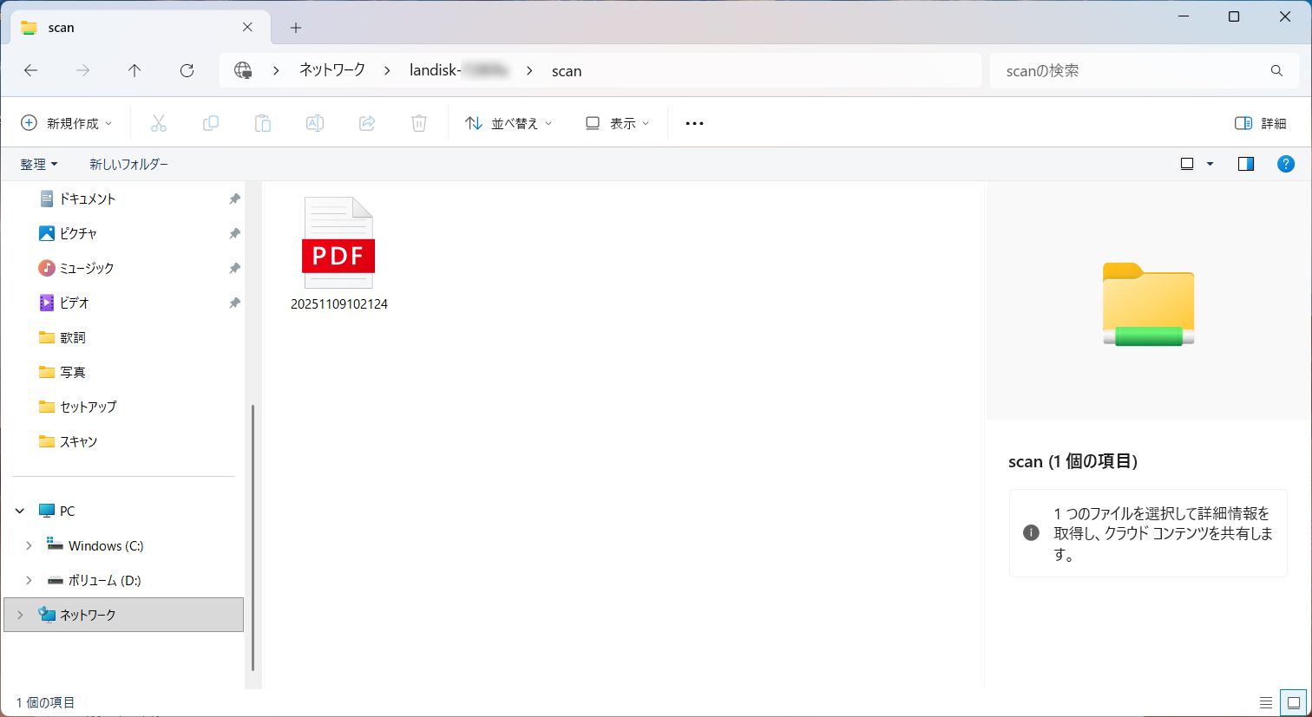Click the Share icon on the toolbar
Image resolution: width=1312 pixels, height=717 pixels.
click(x=367, y=122)
